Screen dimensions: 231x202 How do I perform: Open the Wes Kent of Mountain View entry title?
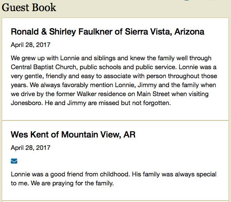(73, 135)
